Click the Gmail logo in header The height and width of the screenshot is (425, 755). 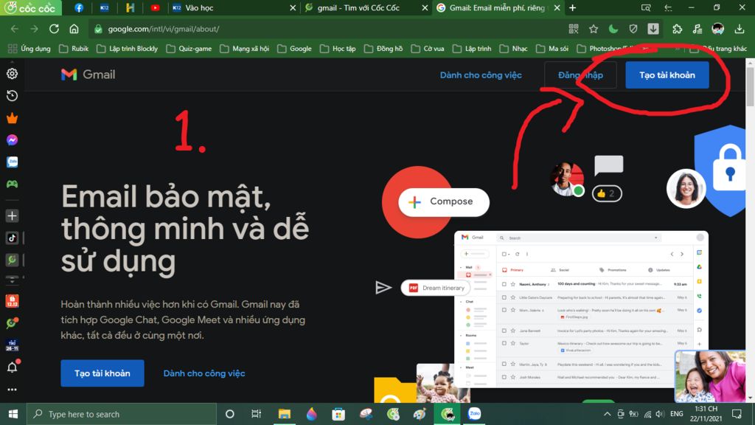tap(88, 75)
